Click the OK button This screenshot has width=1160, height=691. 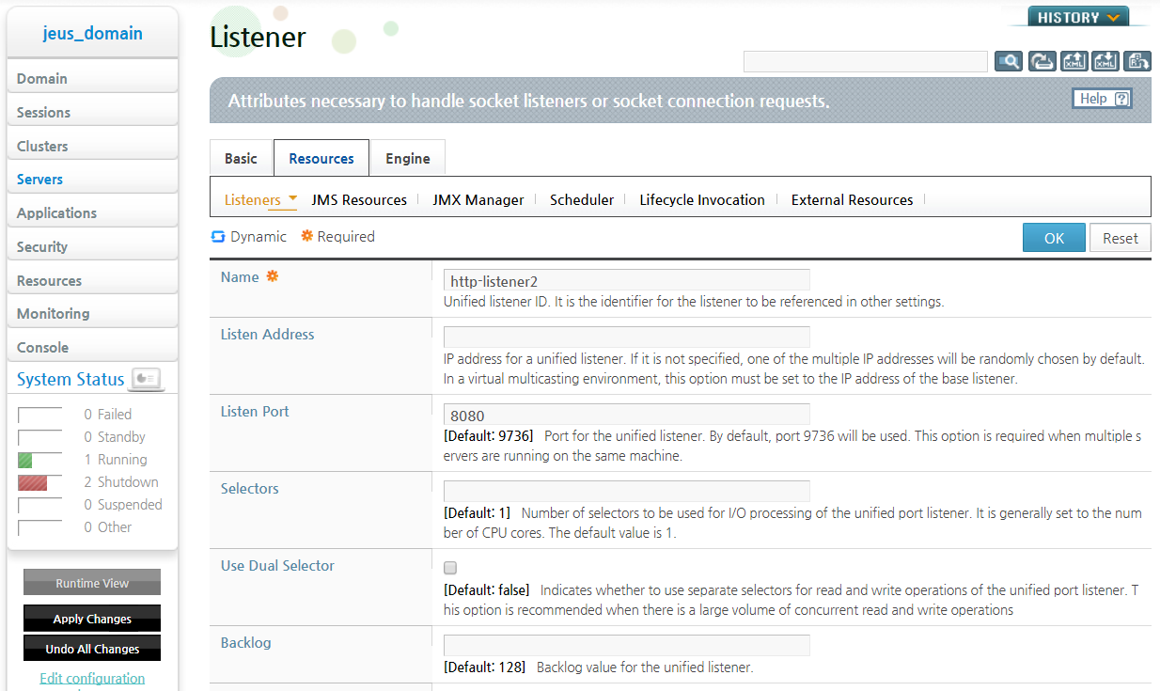[1054, 238]
